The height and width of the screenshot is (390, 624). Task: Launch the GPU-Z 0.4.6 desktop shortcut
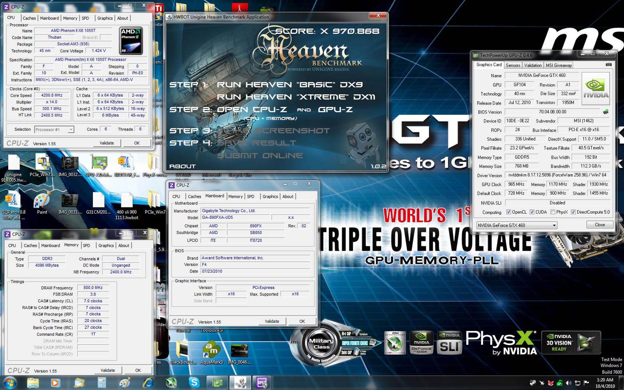(x=99, y=165)
